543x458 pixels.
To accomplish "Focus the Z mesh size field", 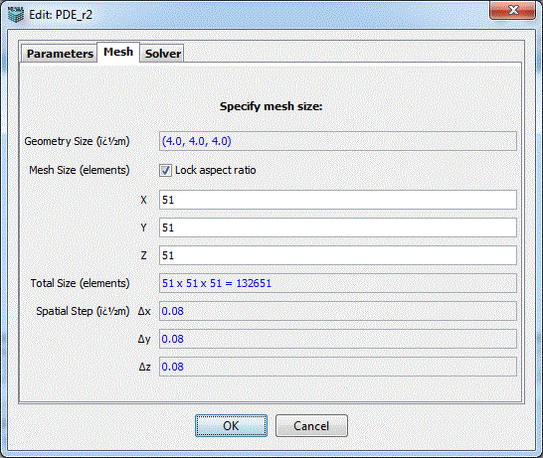I will (338, 255).
